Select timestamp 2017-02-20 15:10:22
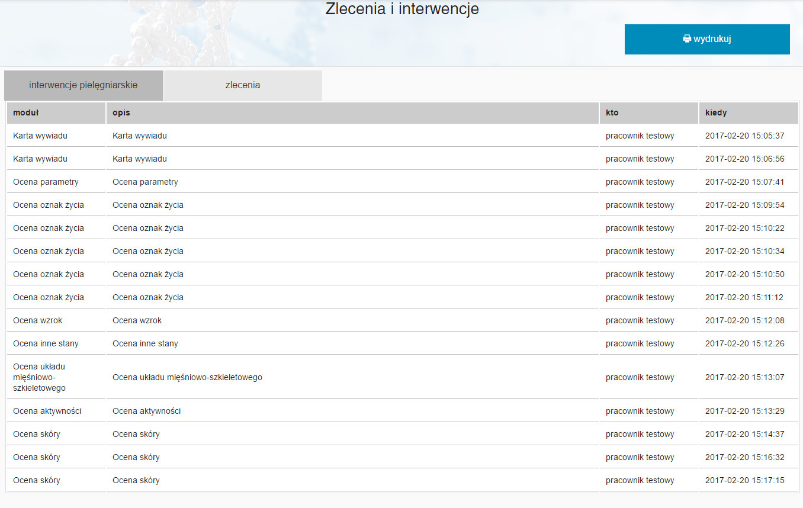This screenshot has width=803, height=508. [x=744, y=228]
